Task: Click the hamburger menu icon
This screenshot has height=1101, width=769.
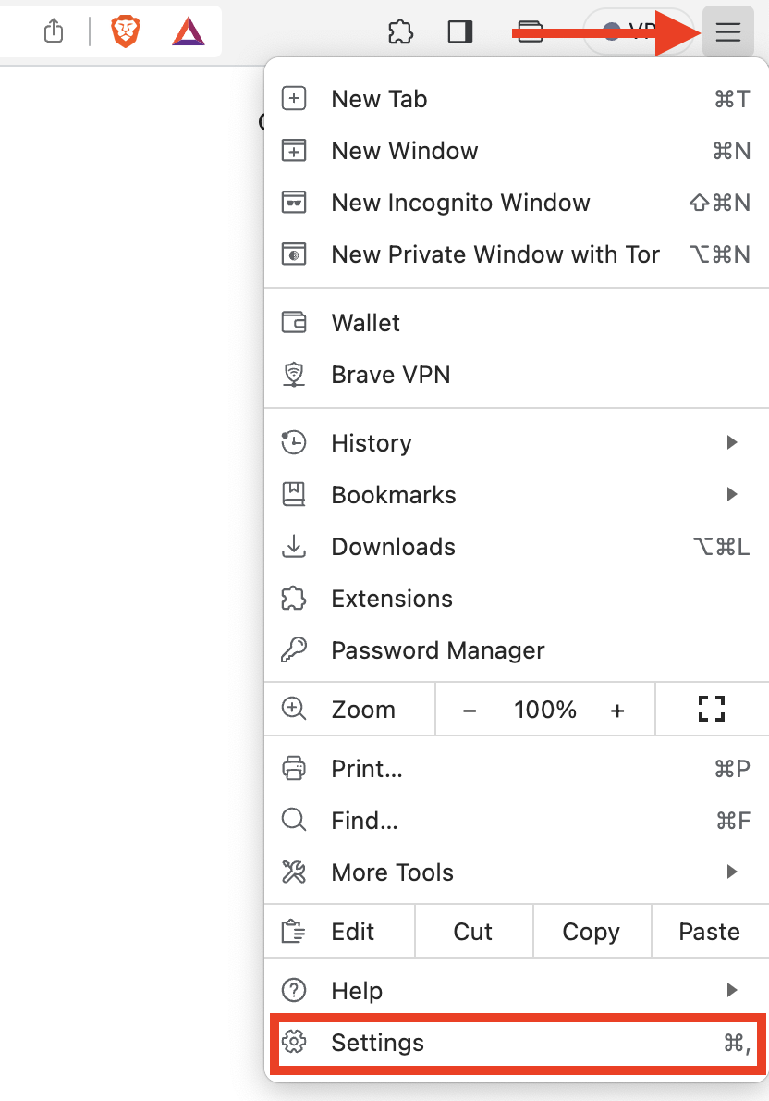Action: point(728,31)
